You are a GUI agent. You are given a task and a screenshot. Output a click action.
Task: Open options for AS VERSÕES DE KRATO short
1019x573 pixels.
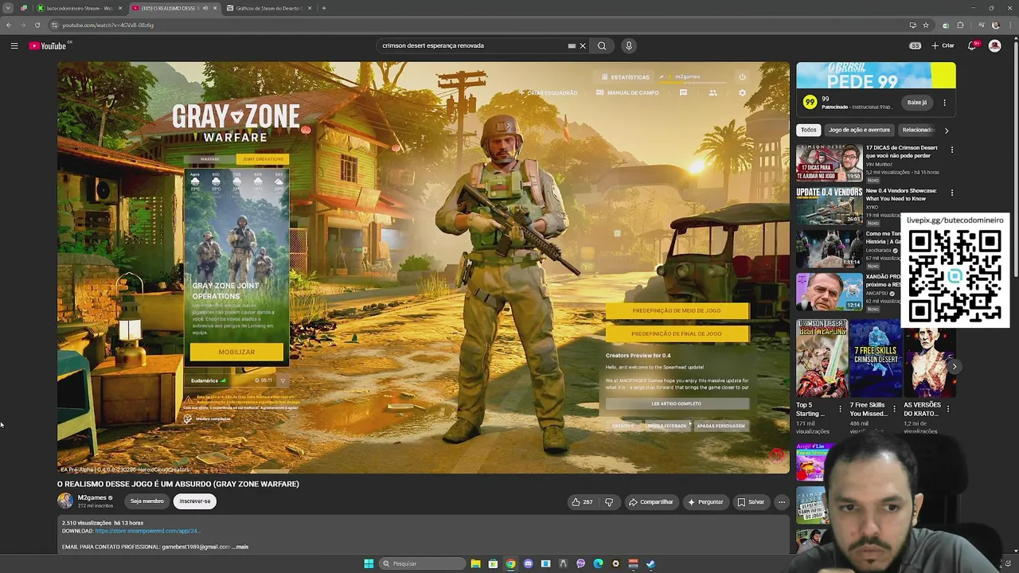pos(947,408)
